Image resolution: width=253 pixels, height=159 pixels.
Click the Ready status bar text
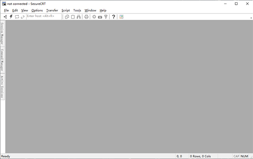tap(6, 156)
